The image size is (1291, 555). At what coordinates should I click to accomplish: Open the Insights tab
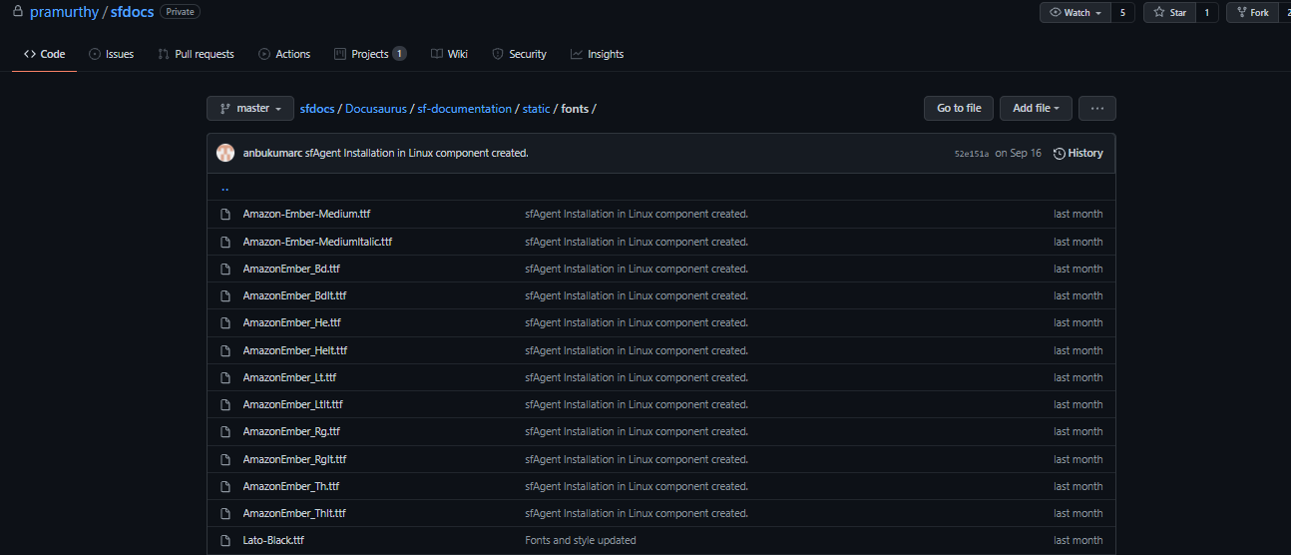click(x=597, y=54)
